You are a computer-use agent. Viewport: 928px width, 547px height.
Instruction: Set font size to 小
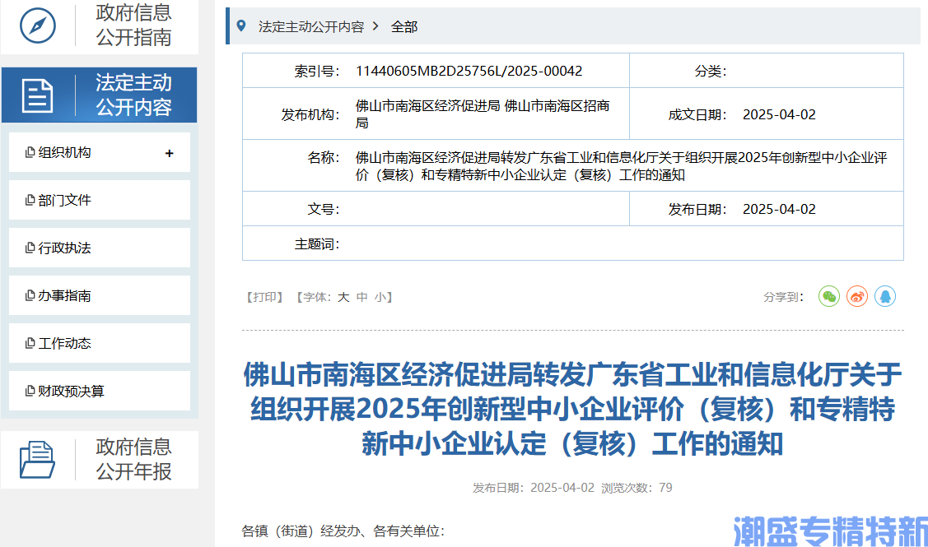380,297
